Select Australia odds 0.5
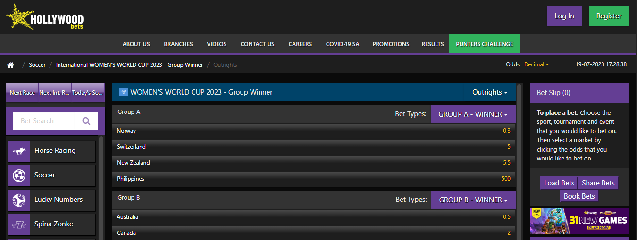 pos(506,217)
